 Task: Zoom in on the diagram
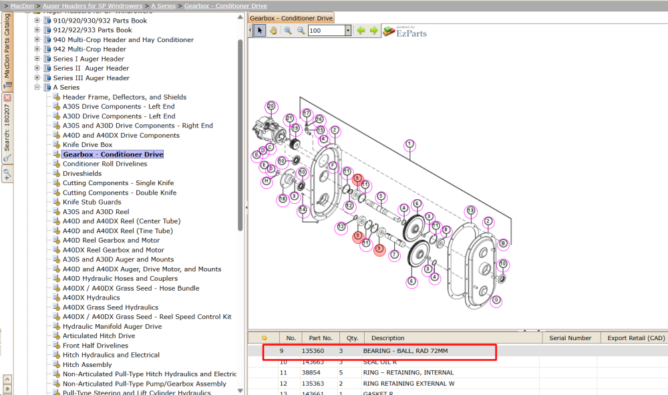pyautogui.click(x=288, y=31)
